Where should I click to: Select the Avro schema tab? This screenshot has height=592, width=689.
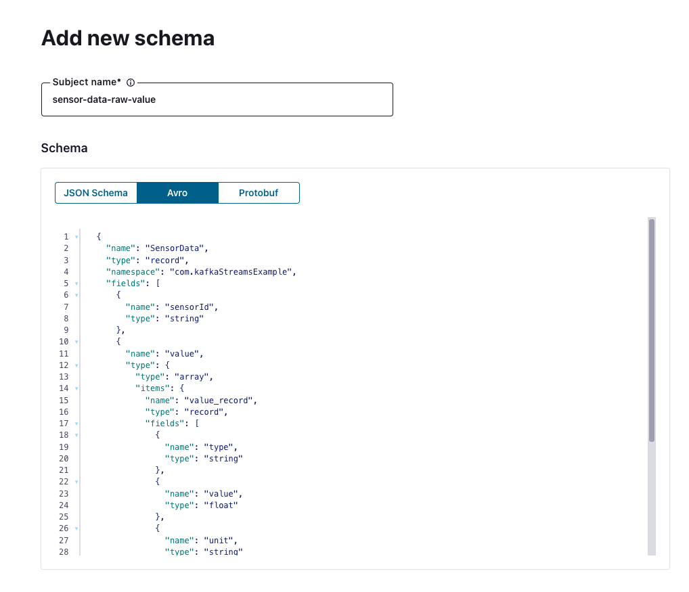tap(177, 193)
